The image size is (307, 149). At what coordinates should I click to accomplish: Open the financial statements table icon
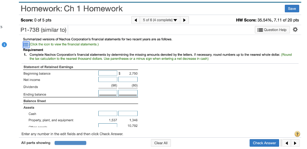[x=26, y=44]
